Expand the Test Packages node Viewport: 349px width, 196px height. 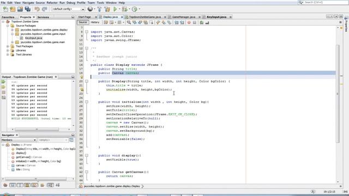point(8,46)
